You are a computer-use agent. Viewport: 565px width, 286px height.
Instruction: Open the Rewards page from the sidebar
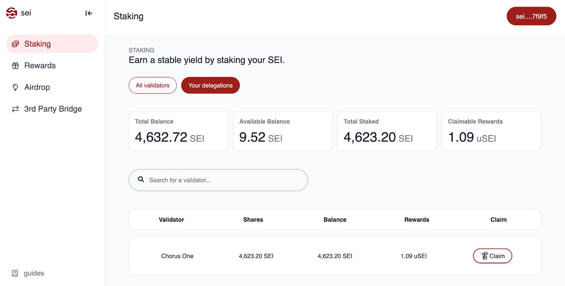pyautogui.click(x=40, y=66)
